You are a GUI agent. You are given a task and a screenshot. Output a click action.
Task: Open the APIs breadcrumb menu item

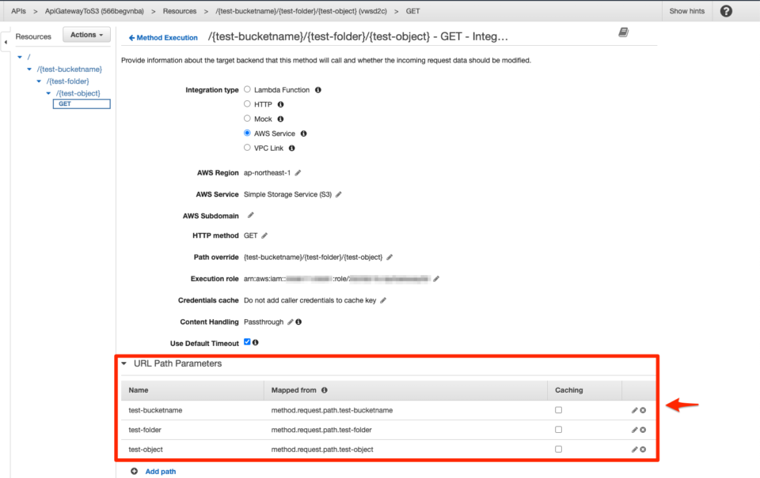pos(17,11)
